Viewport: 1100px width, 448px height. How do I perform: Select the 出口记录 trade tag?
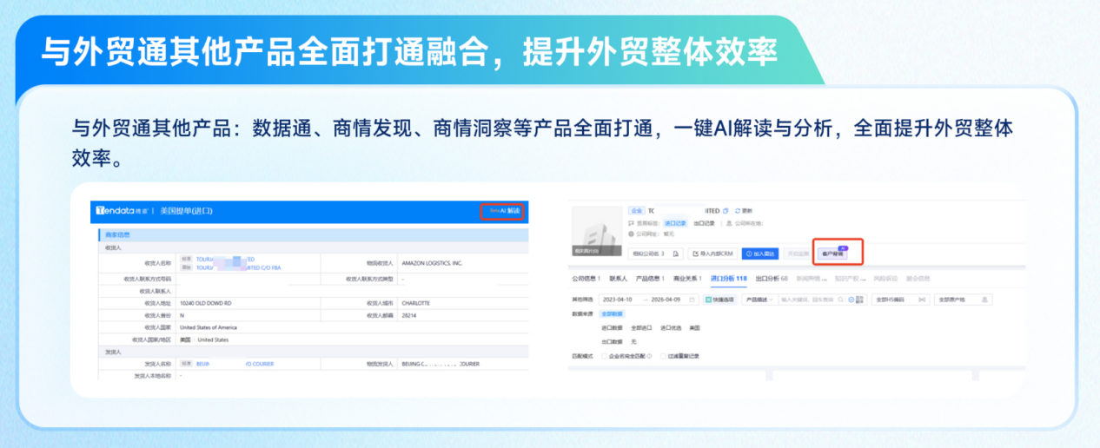(703, 222)
